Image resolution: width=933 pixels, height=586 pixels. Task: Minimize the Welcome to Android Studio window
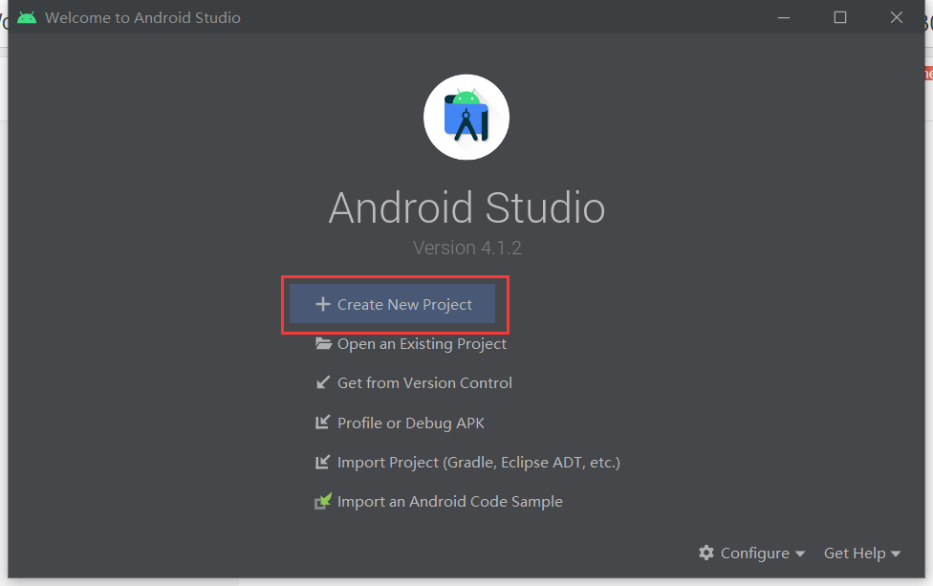coord(784,17)
